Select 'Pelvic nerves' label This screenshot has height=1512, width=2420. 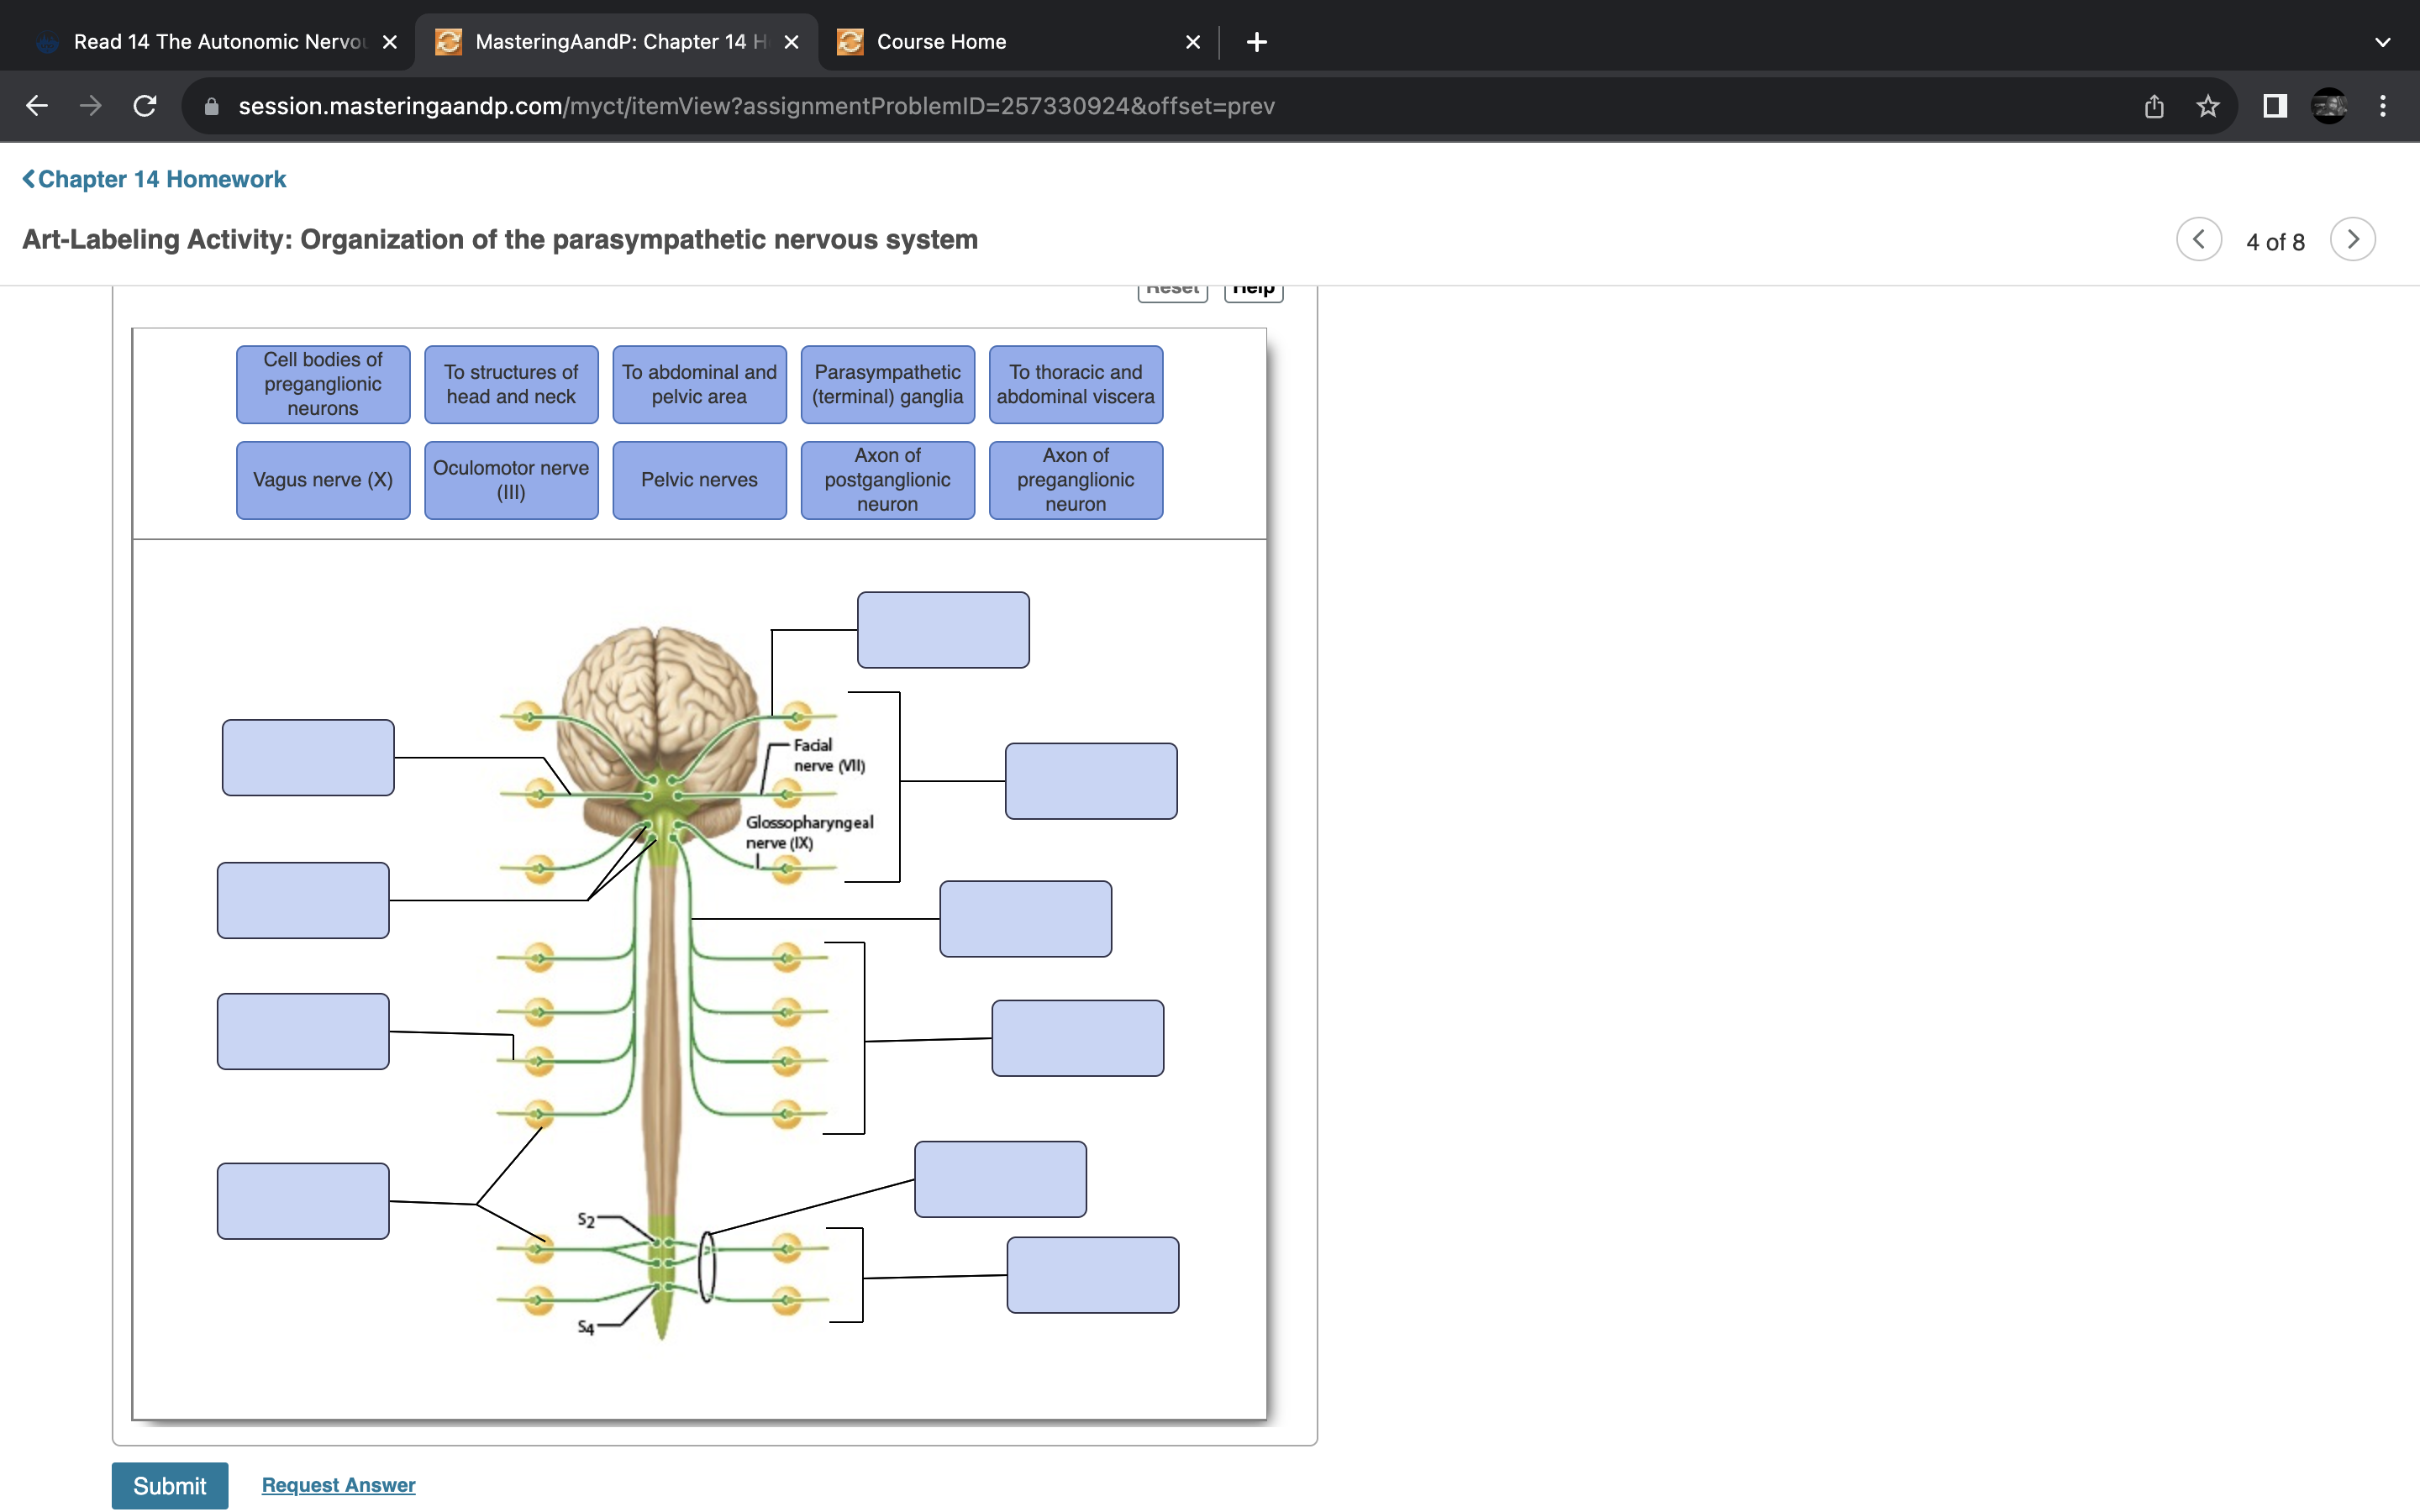click(x=699, y=480)
